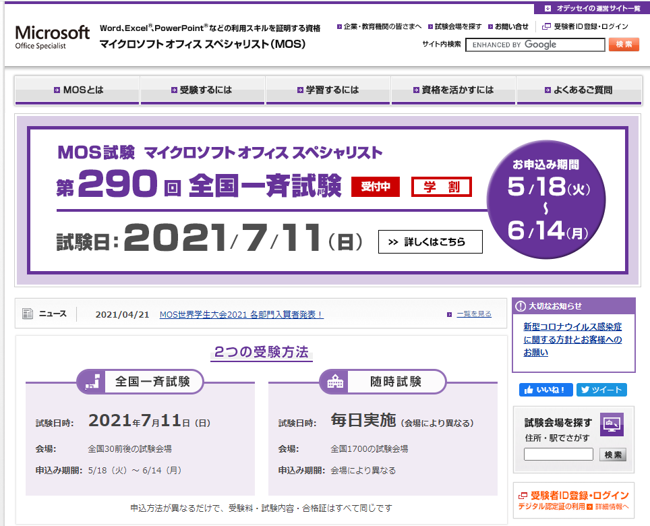Image resolution: width=650 pixels, height=526 pixels.
Task: Open the 資格を活かすには menu tab
Action: (x=454, y=90)
